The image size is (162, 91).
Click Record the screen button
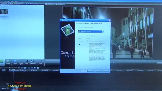[x=6, y=4]
